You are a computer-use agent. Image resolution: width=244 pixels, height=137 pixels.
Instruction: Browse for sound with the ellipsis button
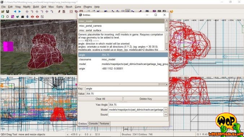(166, 114)
